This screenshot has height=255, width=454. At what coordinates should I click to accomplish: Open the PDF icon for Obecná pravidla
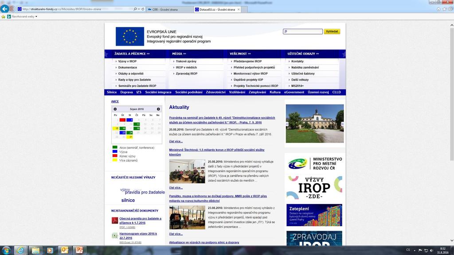click(x=115, y=220)
